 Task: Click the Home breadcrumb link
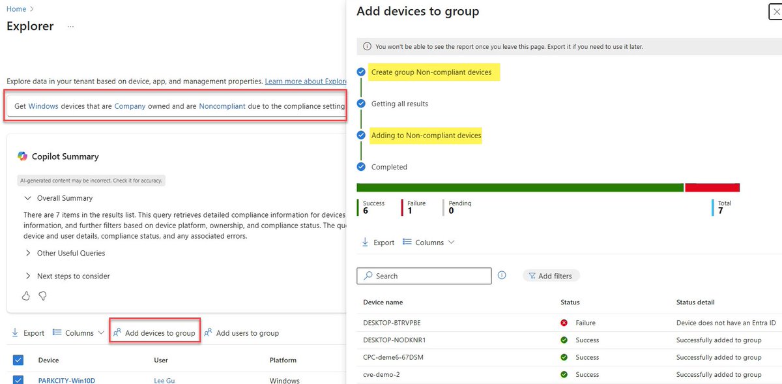(x=16, y=9)
